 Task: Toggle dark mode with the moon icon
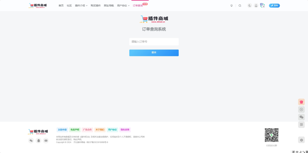[249, 5]
